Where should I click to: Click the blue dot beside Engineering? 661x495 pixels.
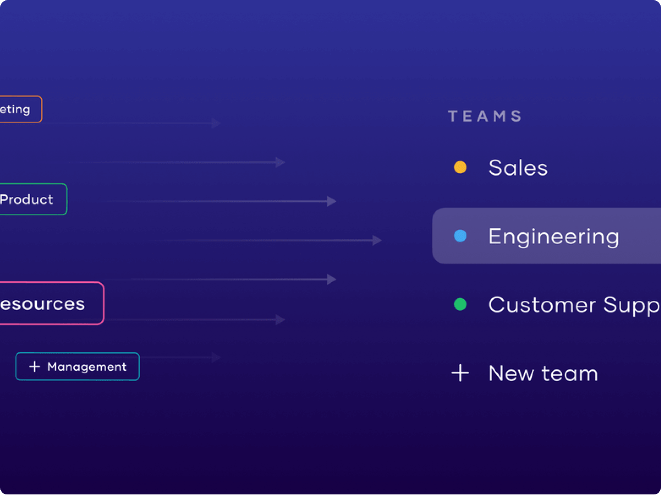pyautogui.click(x=460, y=236)
